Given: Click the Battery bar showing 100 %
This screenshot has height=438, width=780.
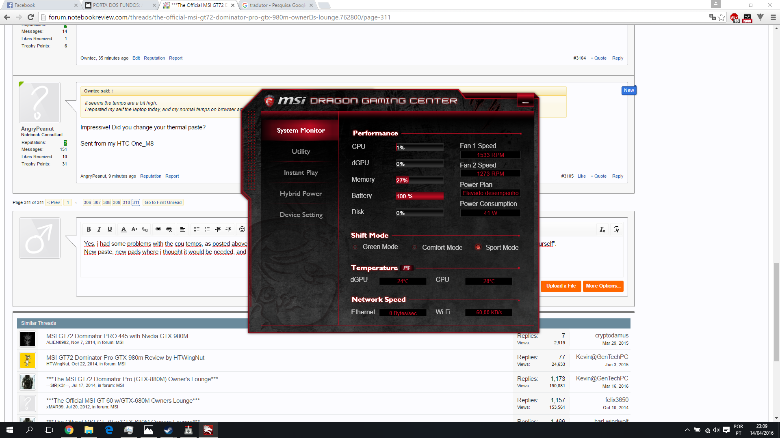Looking at the screenshot, I should click(x=419, y=196).
